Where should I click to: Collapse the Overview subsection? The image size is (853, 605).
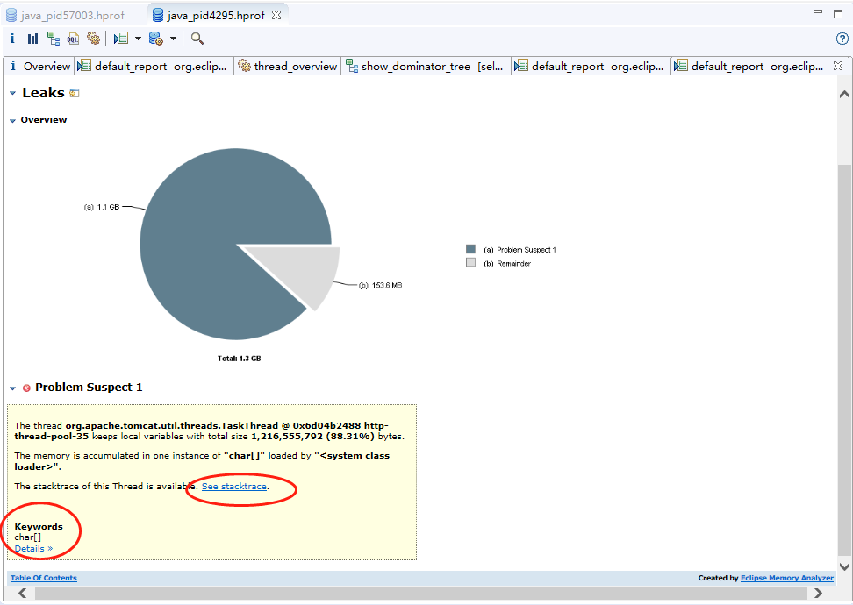(12, 121)
